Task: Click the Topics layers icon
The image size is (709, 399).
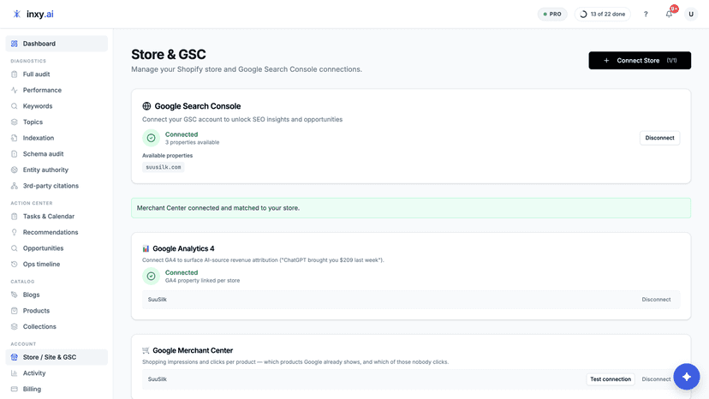Action: tap(15, 122)
